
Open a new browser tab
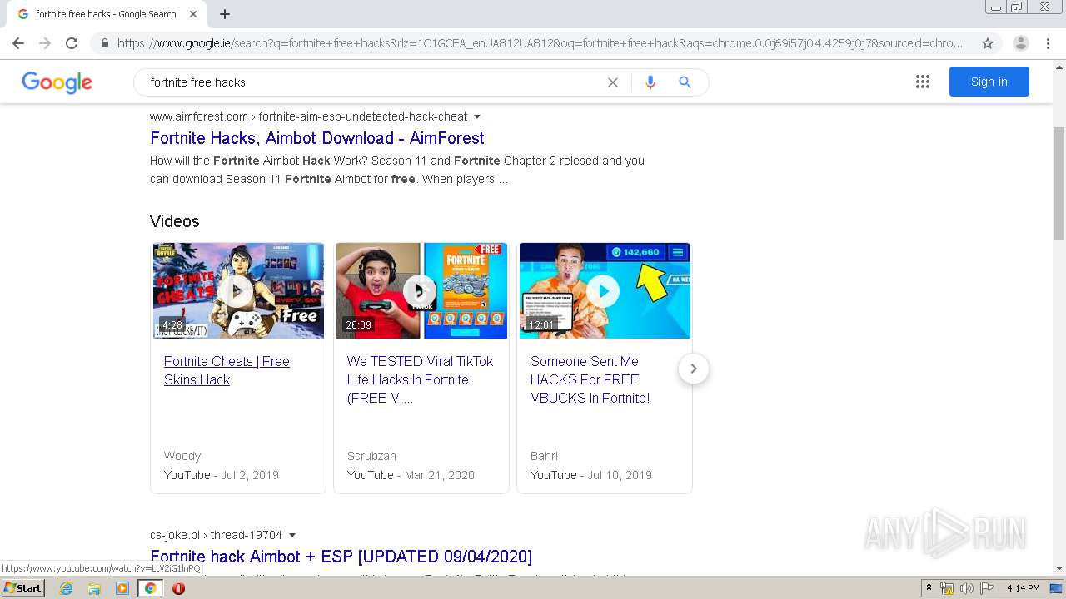pyautogui.click(x=225, y=14)
